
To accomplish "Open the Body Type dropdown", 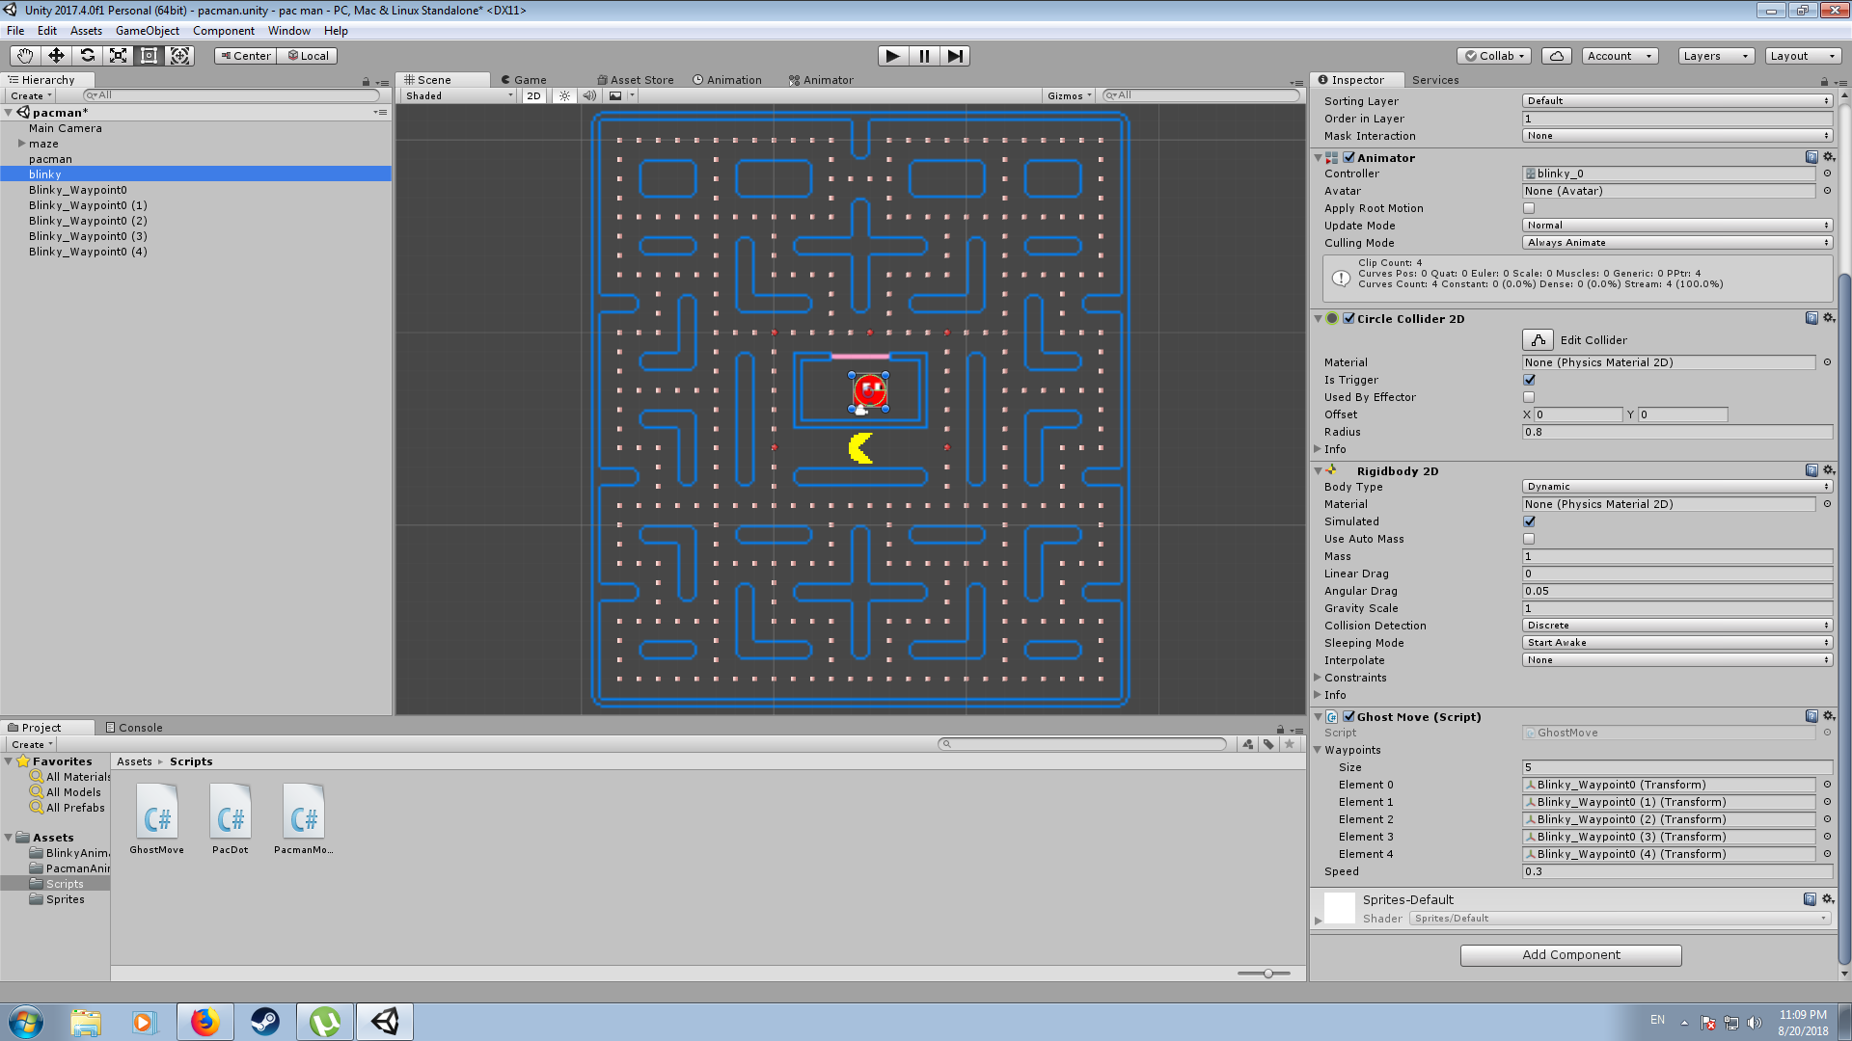I will click(x=1676, y=486).
